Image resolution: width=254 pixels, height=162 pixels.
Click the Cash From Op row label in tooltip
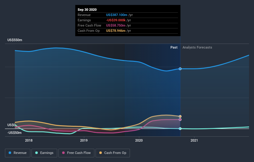tap(88, 31)
